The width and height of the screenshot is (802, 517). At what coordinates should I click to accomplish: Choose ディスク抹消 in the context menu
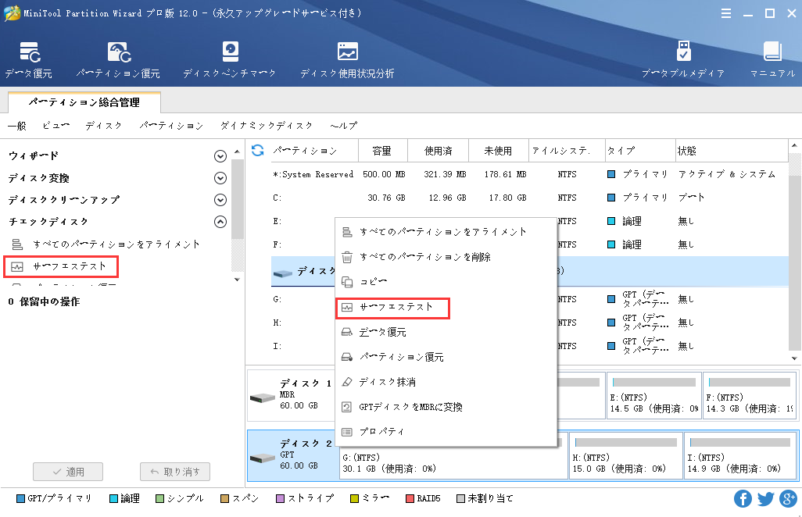(x=446, y=382)
